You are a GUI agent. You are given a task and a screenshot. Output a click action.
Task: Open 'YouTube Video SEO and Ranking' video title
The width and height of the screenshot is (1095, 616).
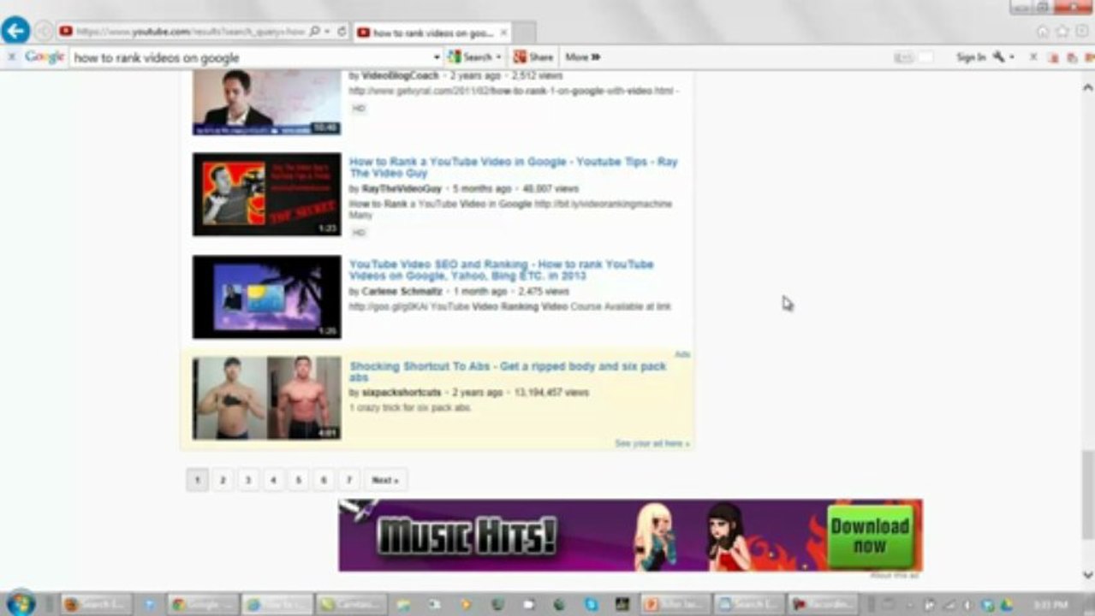pyautogui.click(x=501, y=269)
